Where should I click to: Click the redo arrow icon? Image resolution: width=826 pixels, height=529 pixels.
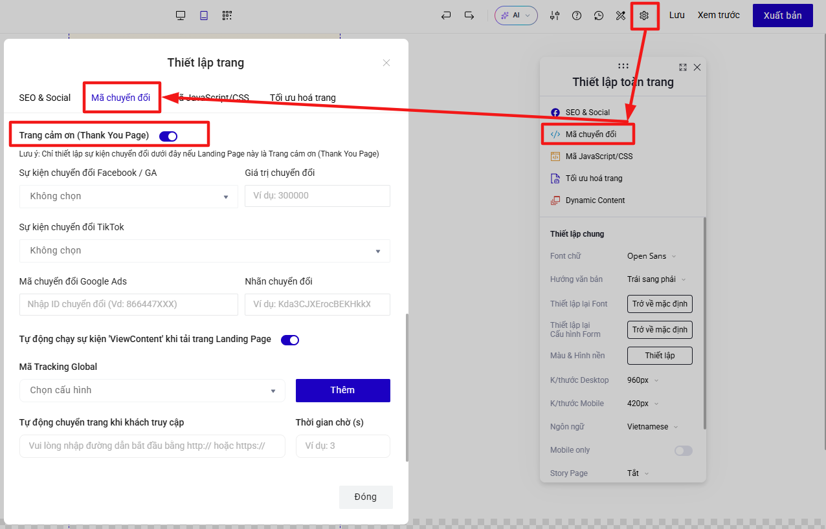pos(469,16)
